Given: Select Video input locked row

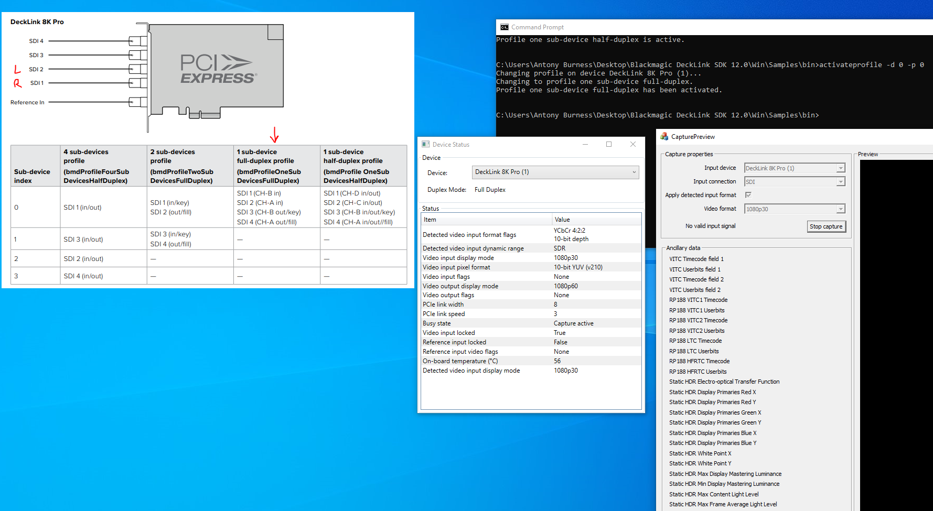Looking at the screenshot, I should pyautogui.click(x=531, y=333).
